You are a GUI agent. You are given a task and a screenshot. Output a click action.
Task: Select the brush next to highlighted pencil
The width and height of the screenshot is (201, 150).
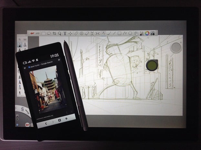pyautogui.click(x=25, y=45)
